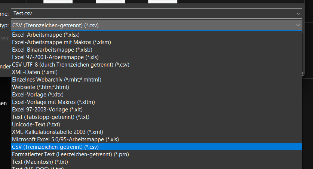Select Unicode-Text (*.txt) file type
Image resolution: width=313 pixels, height=169 pixels.
pyautogui.click(x=36, y=125)
